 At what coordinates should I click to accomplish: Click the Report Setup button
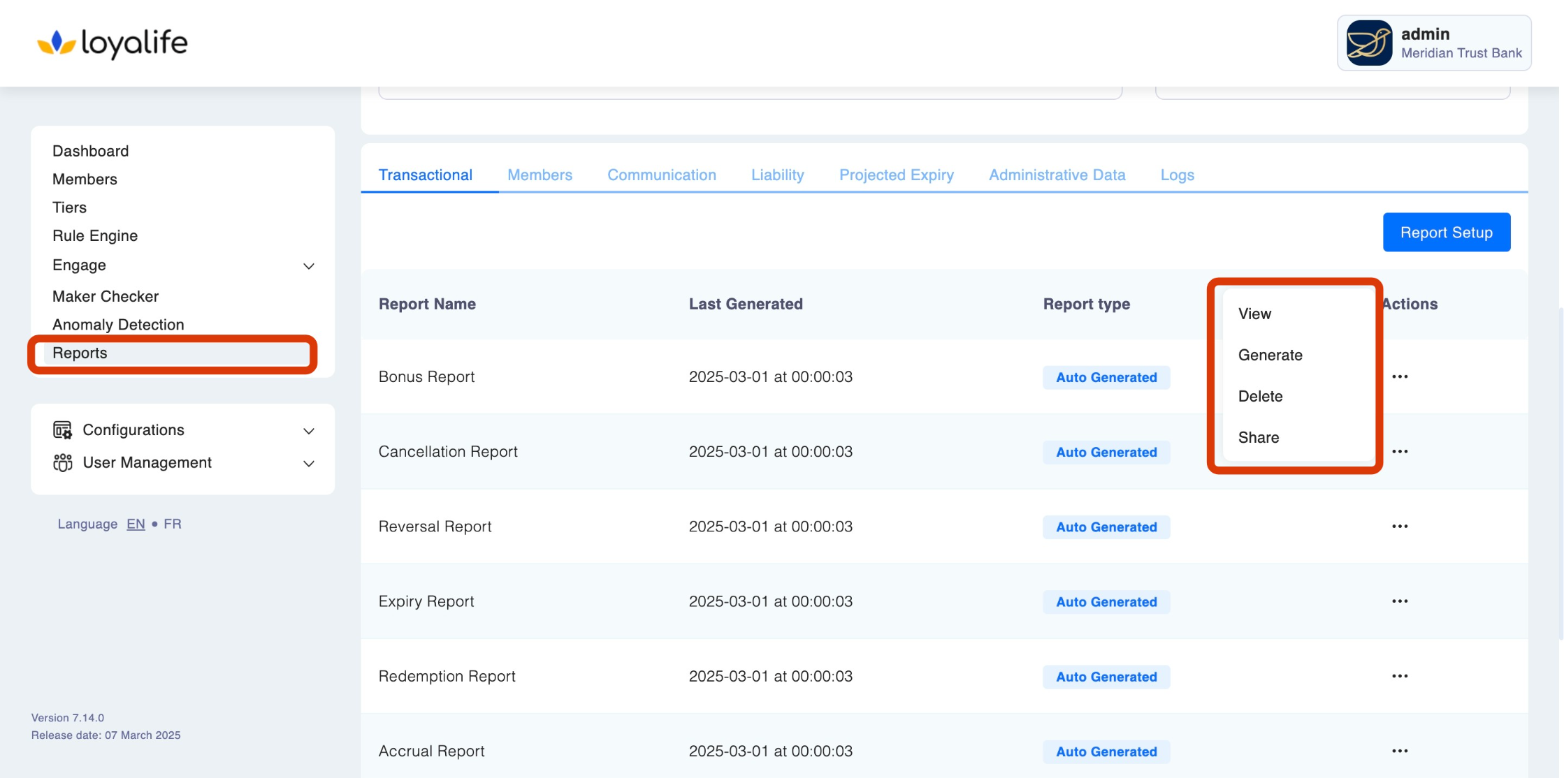[x=1446, y=233]
